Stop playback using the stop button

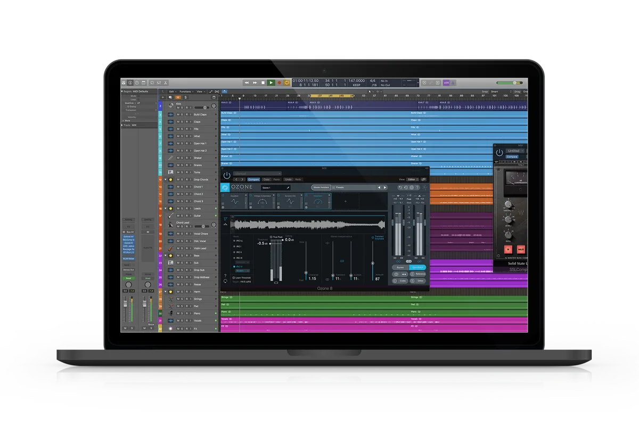[263, 83]
